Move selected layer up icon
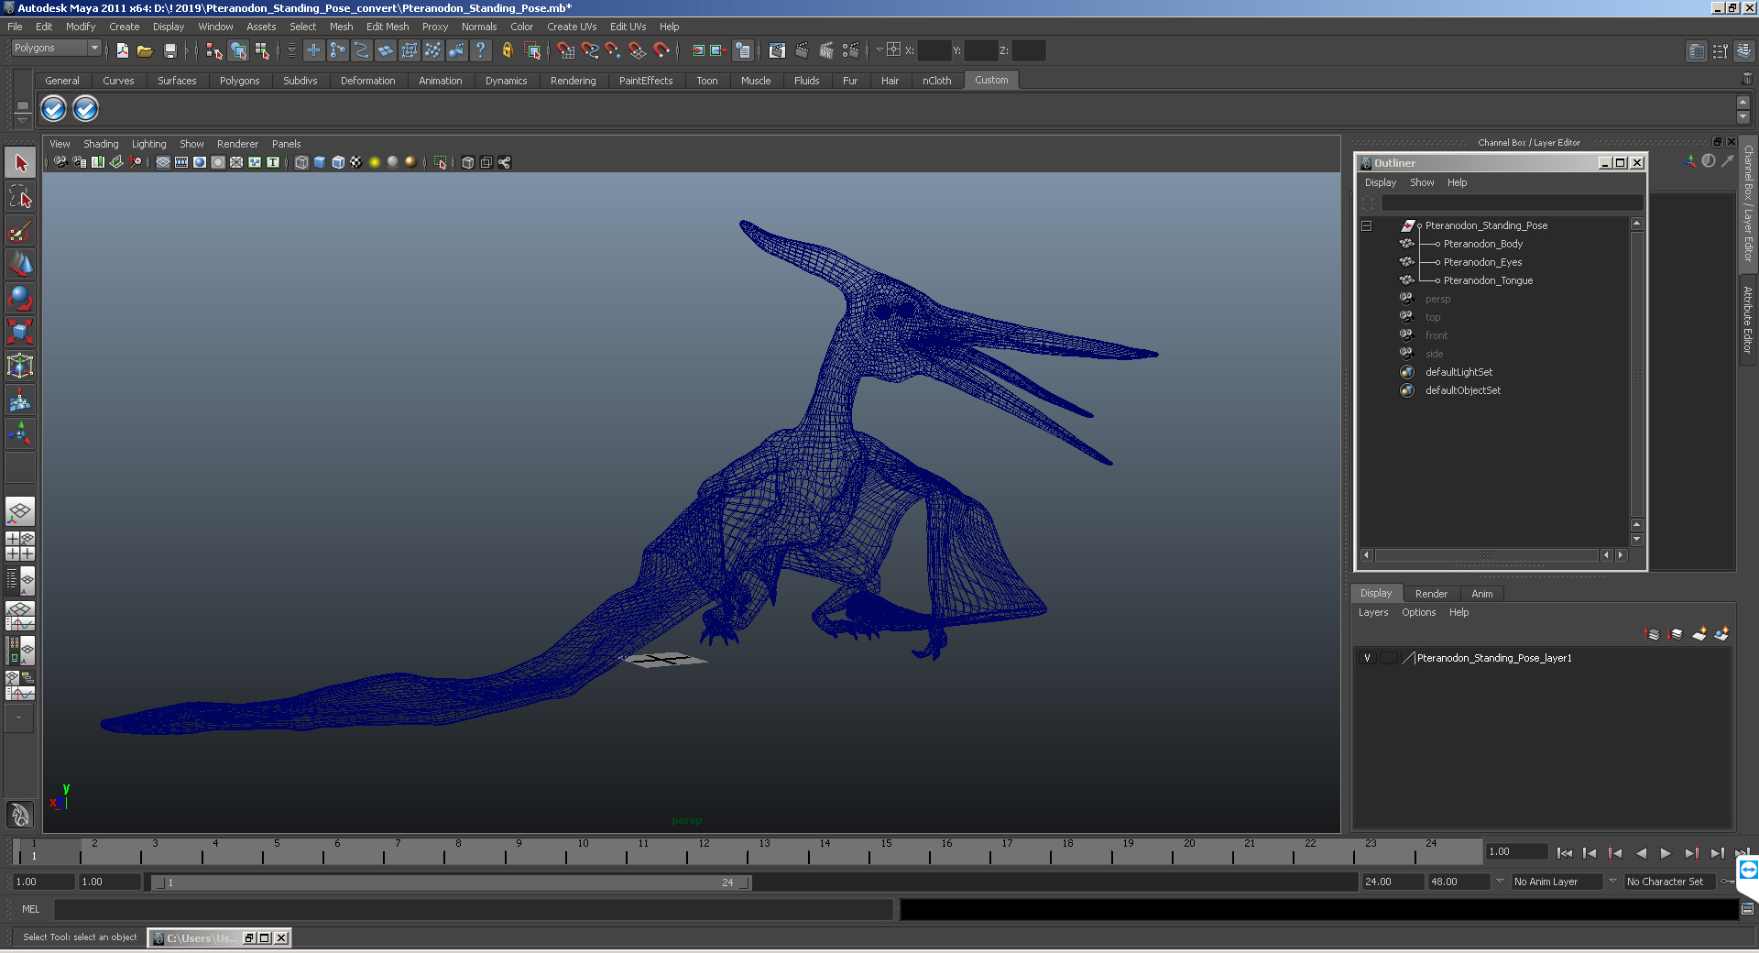Viewport: 1759px width, 953px height. (x=1653, y=633)
